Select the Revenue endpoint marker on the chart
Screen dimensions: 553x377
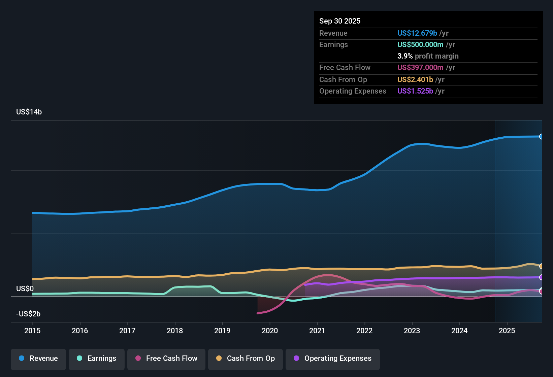[542, 136]
